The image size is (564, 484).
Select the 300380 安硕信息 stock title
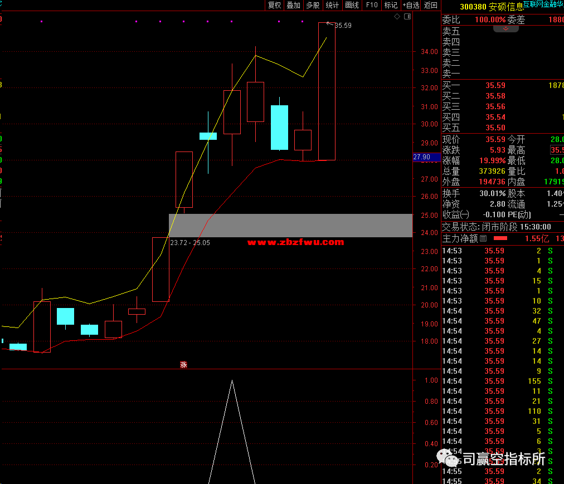492,7
